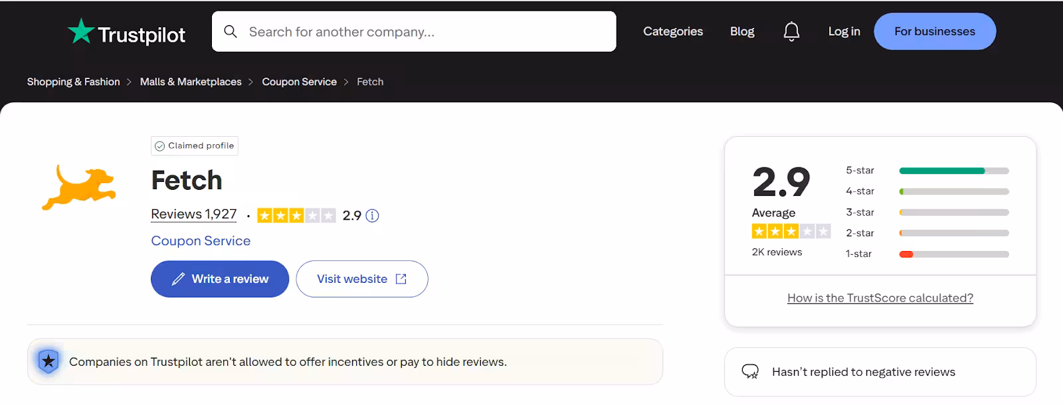Click the Trustpilot star logo
This screenshot has width=1063, height=405.
[81, 31]
